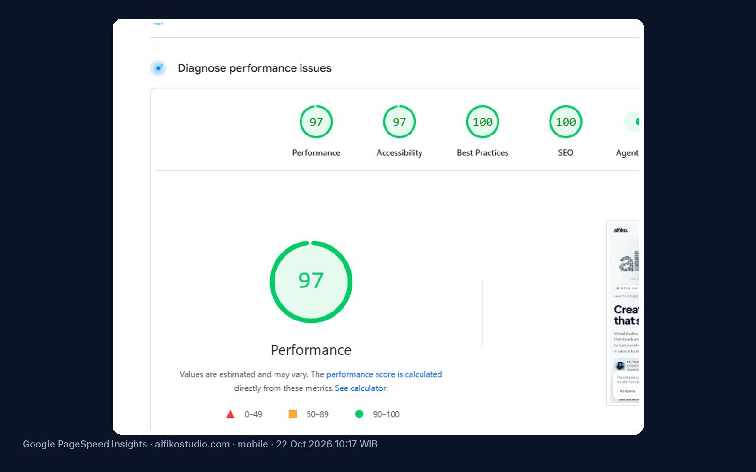The height and width of the screenshot is (472, 756).
Task: Click the '90–100' legend range text
Action: point(386,414)
